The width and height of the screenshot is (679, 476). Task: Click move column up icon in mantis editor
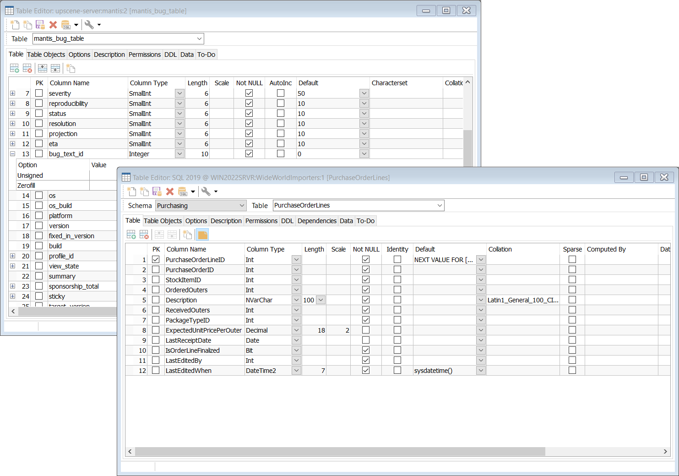tap(43, 69)
